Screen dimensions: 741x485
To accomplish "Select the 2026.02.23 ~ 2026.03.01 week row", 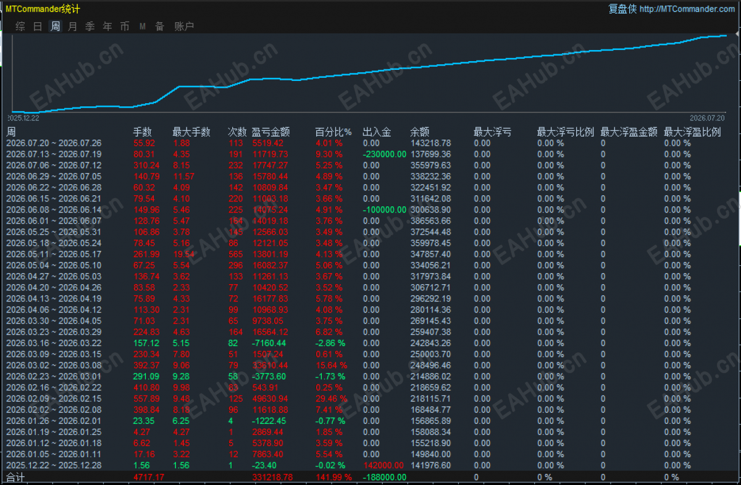I will (x=371, y=376).
